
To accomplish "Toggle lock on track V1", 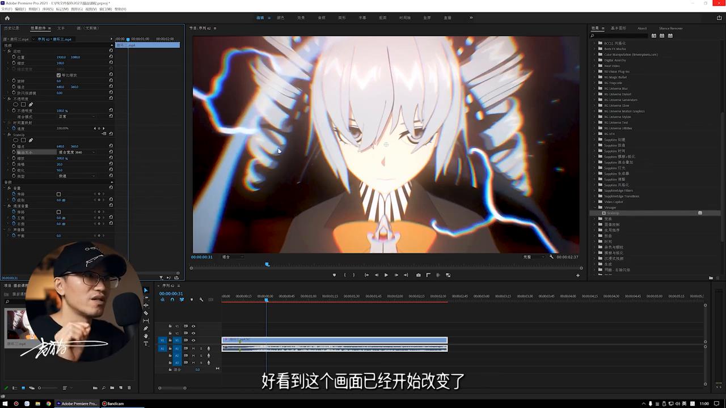I will tap(170, 340).
